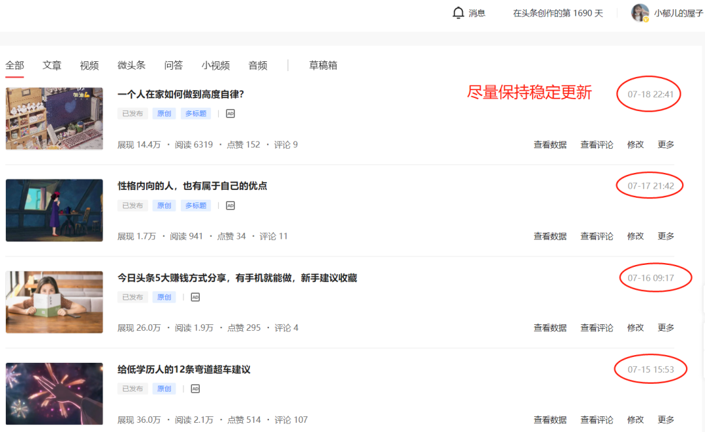Click 查看评论 for the 07-17 article
The height and width of the screenshot is (432, 705).
(x=597, y=236)
